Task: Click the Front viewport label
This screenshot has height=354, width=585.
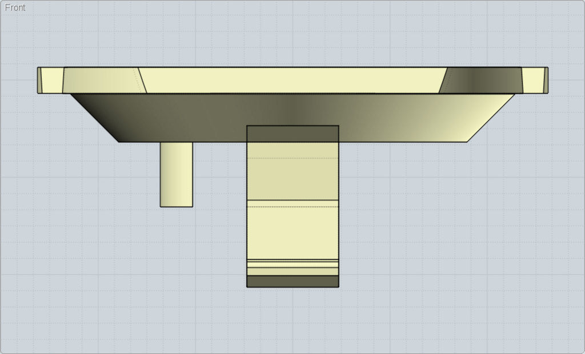Action: click(x=15, y=7)
